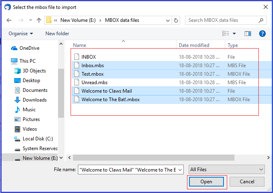Select System Reserved drive

40,148
